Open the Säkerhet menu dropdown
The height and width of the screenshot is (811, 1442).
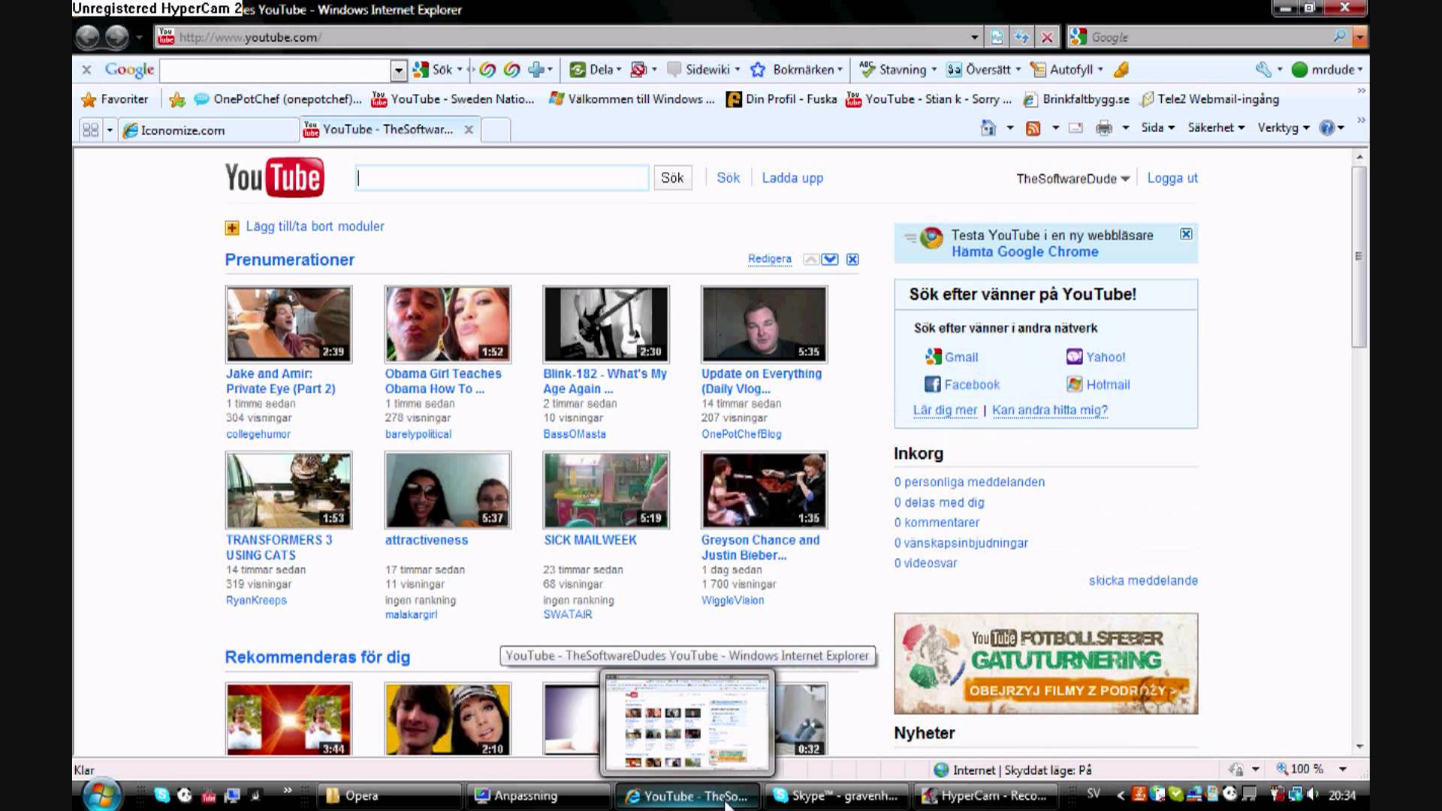pyautogui.click(x=1216, y=128)
